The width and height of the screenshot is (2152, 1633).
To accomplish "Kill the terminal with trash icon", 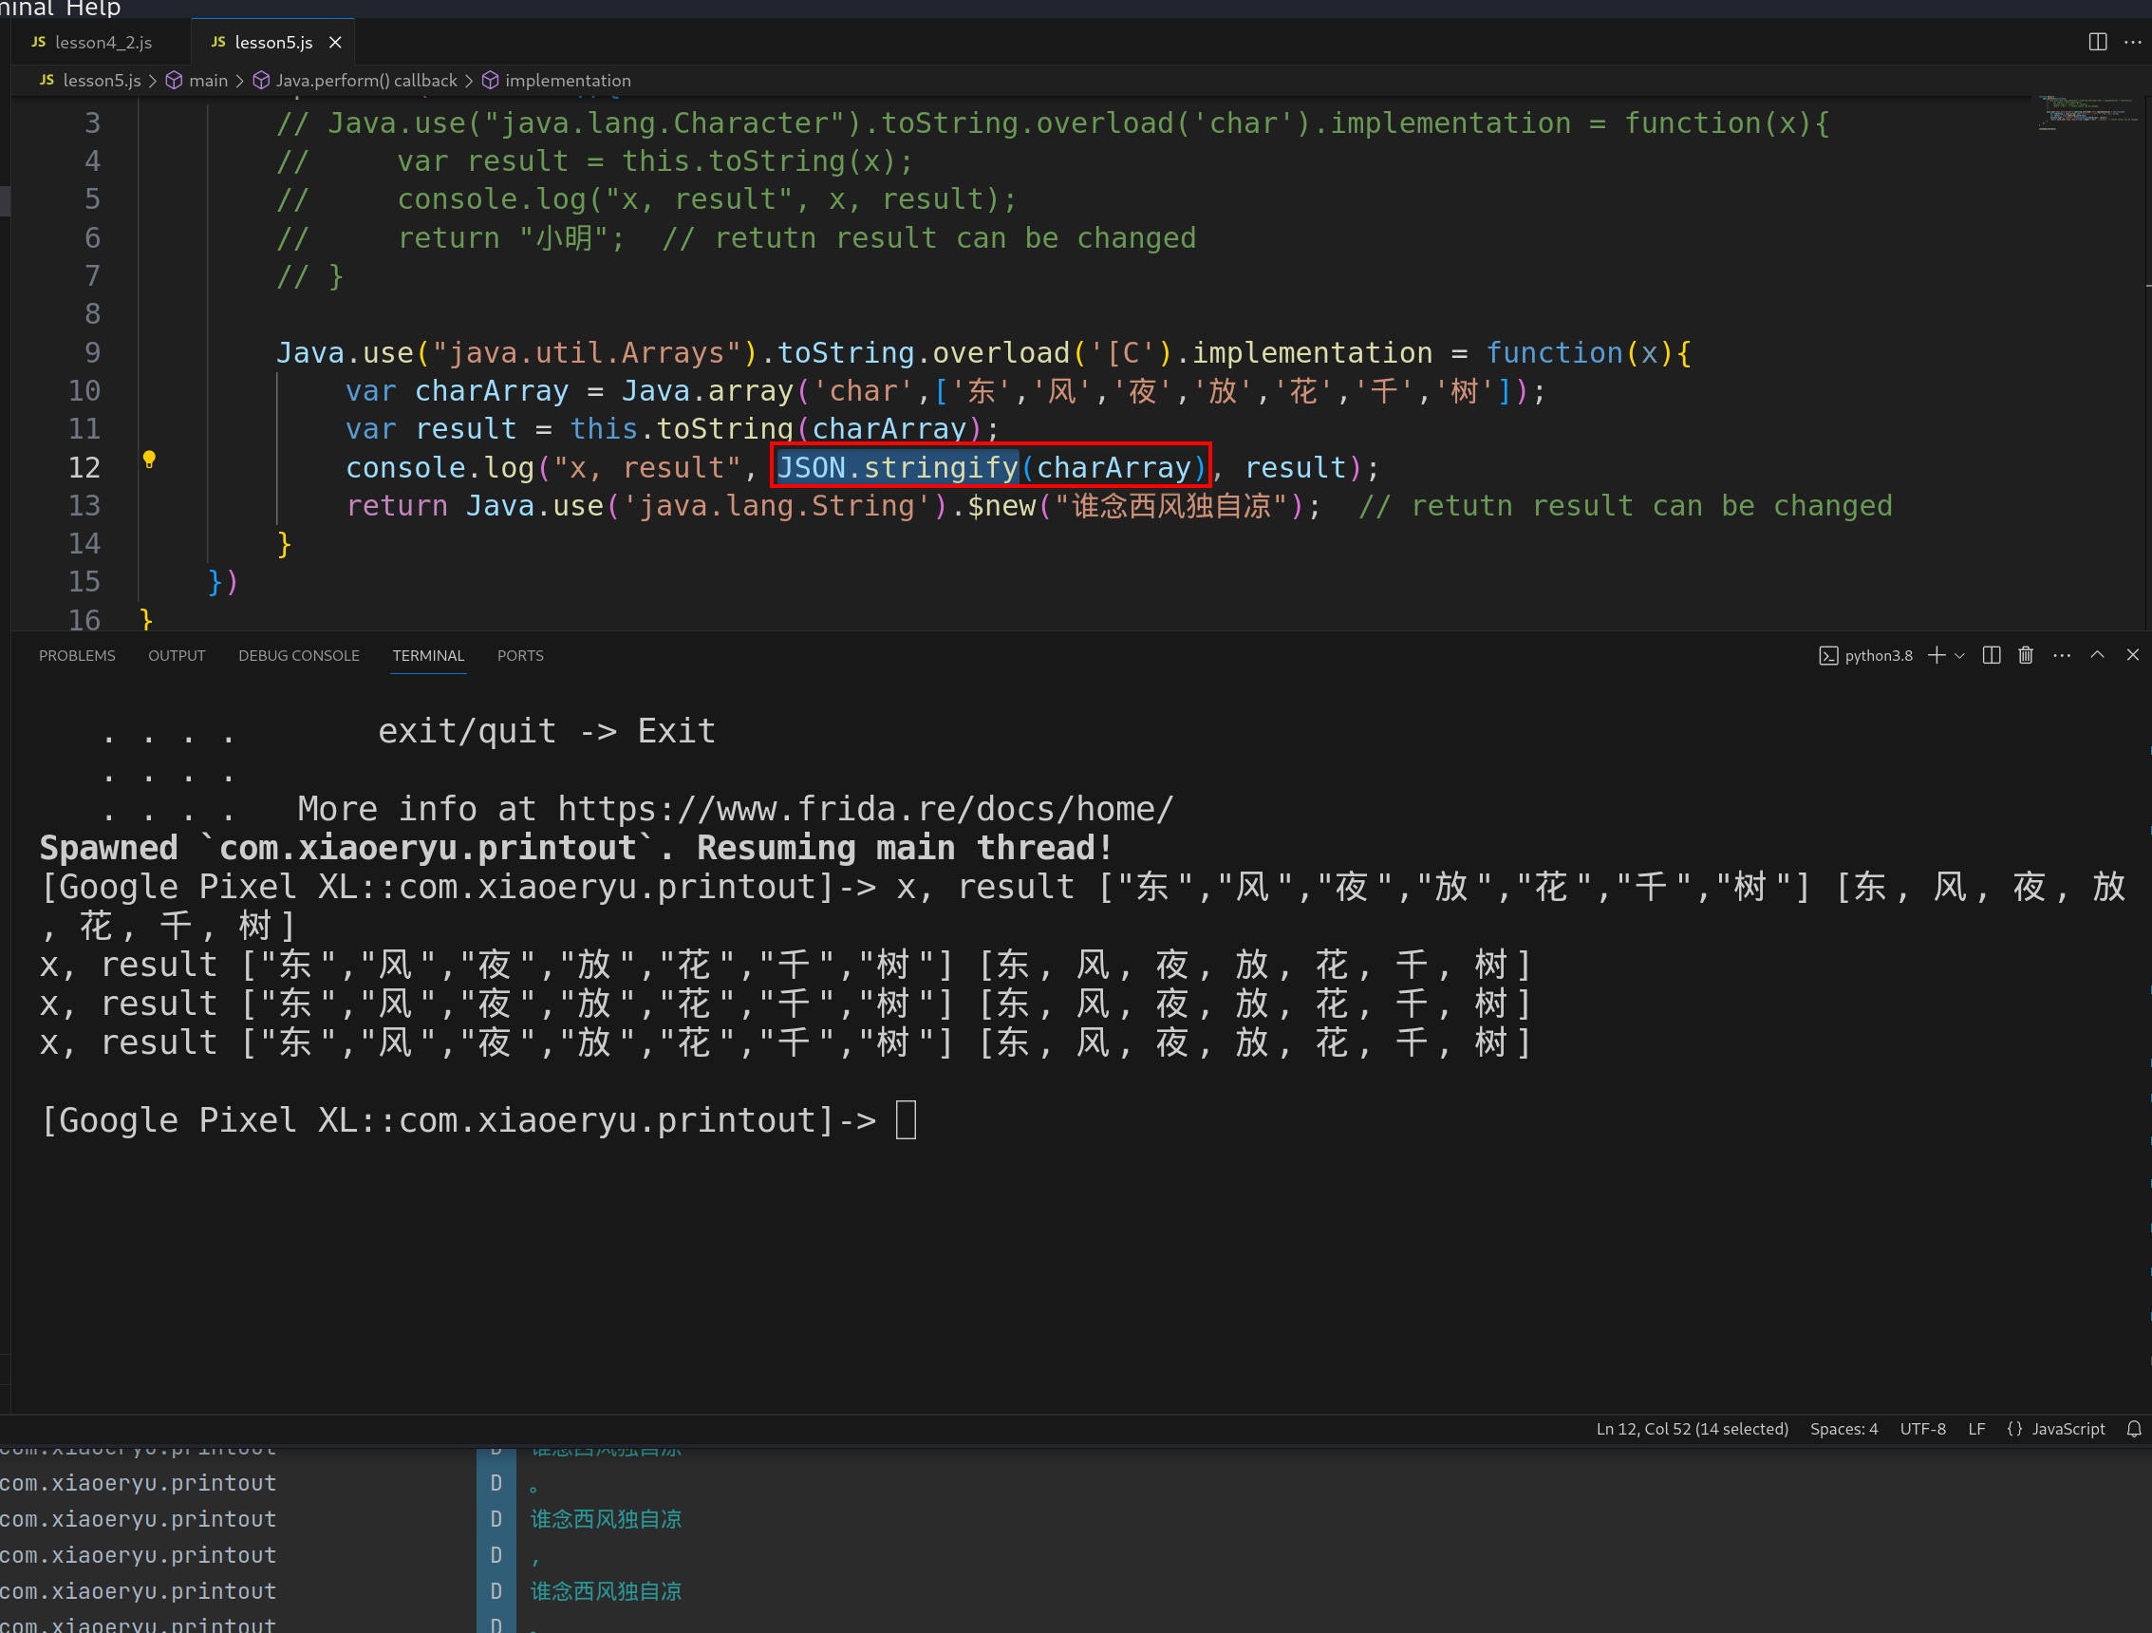I will coord(2026,655).
